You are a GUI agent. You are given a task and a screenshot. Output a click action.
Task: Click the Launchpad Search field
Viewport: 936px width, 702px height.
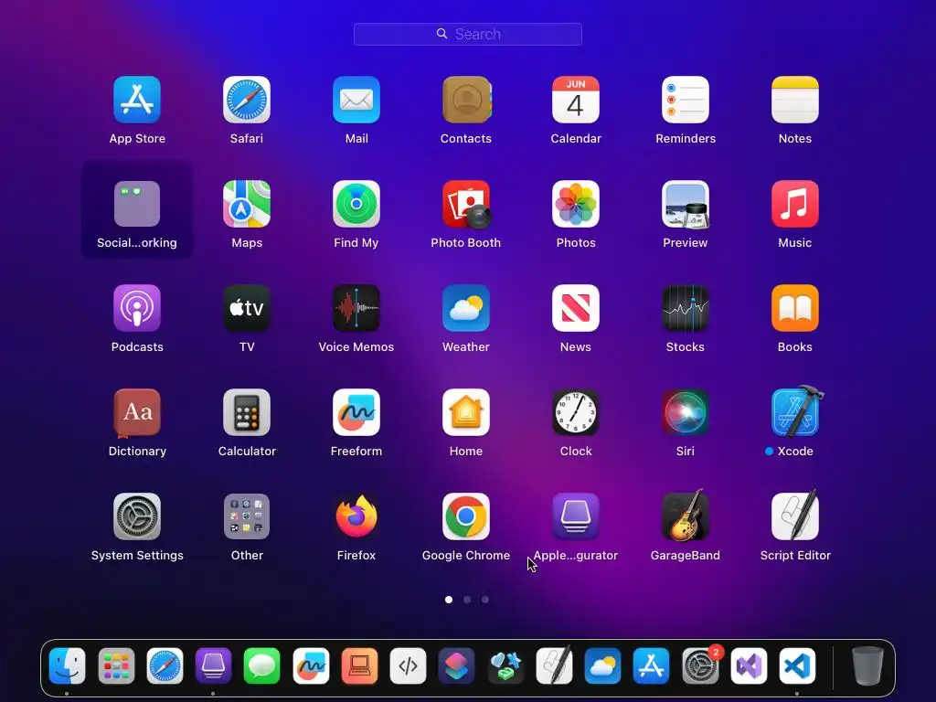[468, 34]
